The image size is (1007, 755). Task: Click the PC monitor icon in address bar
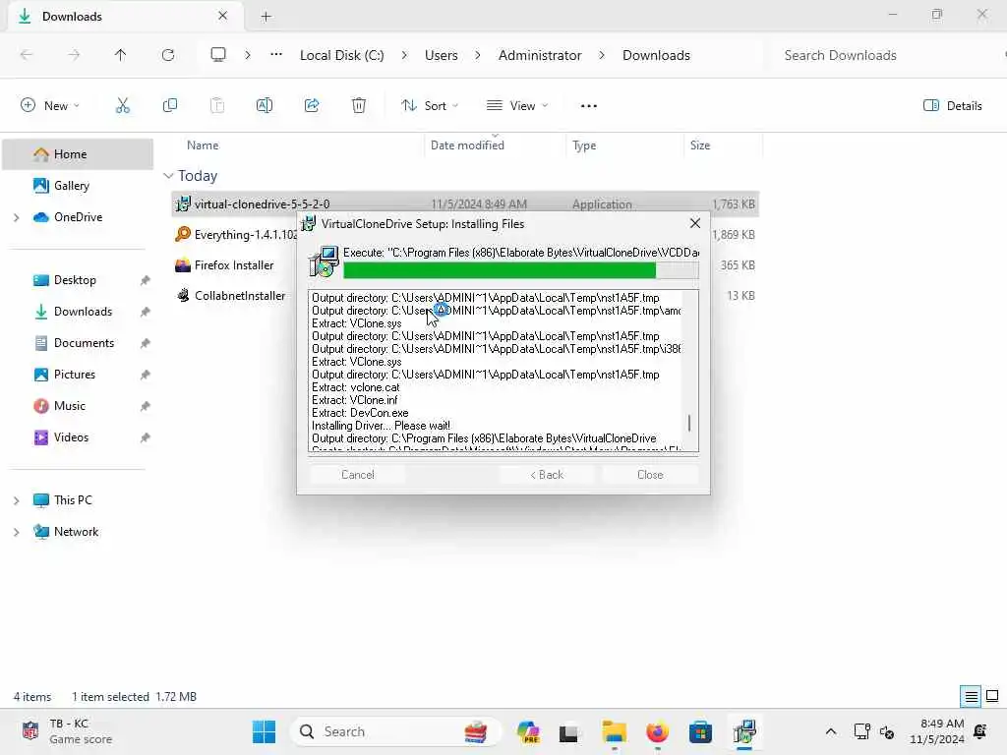coord(218,55)
